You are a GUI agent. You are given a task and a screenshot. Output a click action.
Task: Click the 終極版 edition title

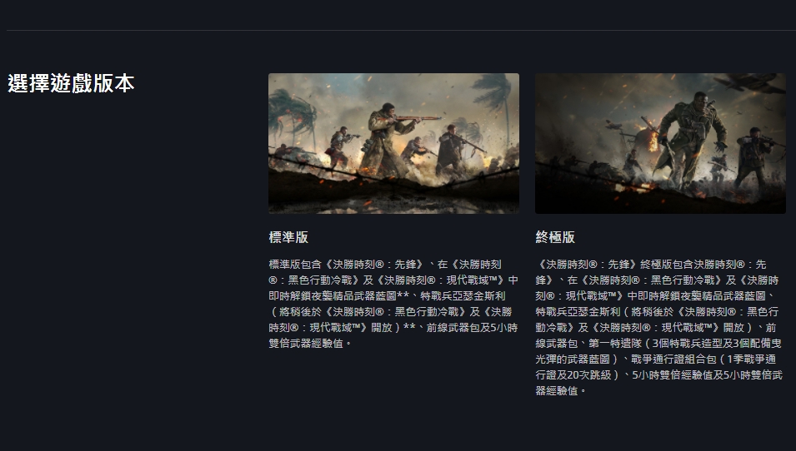click(555, 237)
